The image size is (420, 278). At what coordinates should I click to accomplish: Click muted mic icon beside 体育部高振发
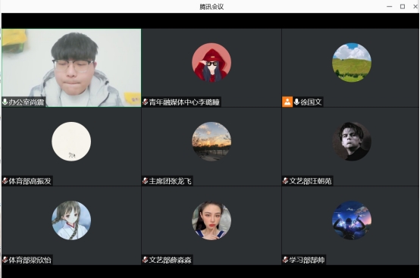[x=5, y=181]
